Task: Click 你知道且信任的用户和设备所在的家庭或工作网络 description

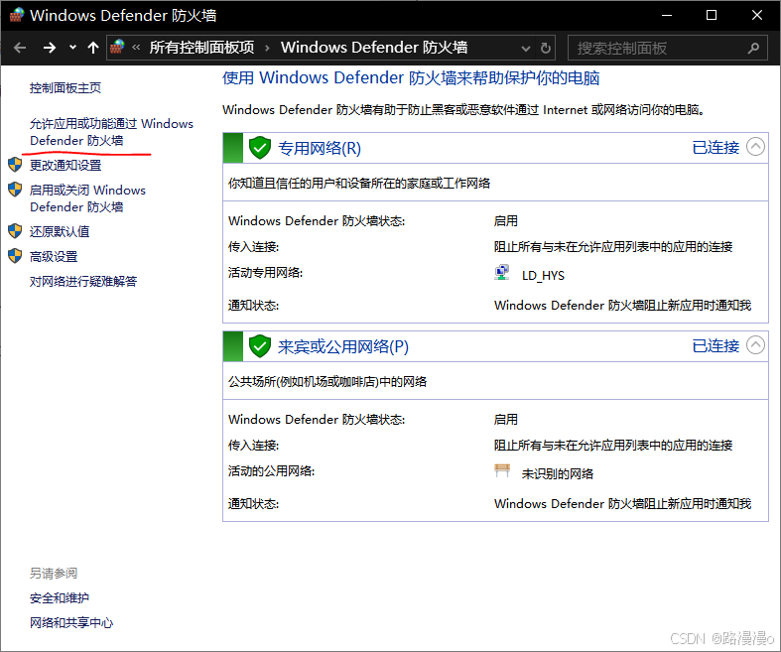Action: tap(359, 184)
